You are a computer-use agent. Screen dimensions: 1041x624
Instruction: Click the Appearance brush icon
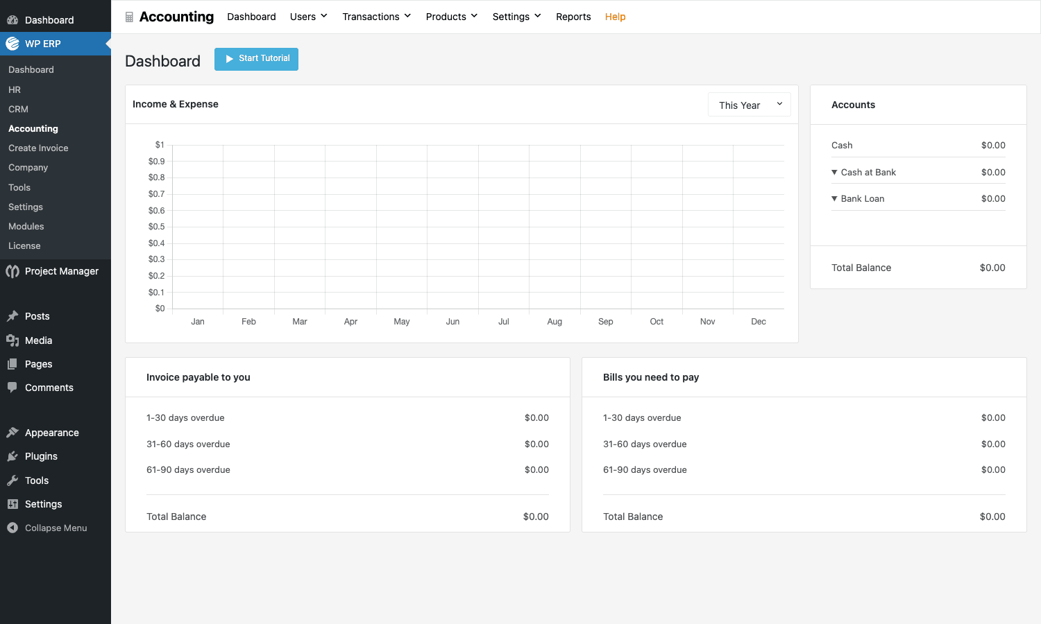[x=12, y=433]
